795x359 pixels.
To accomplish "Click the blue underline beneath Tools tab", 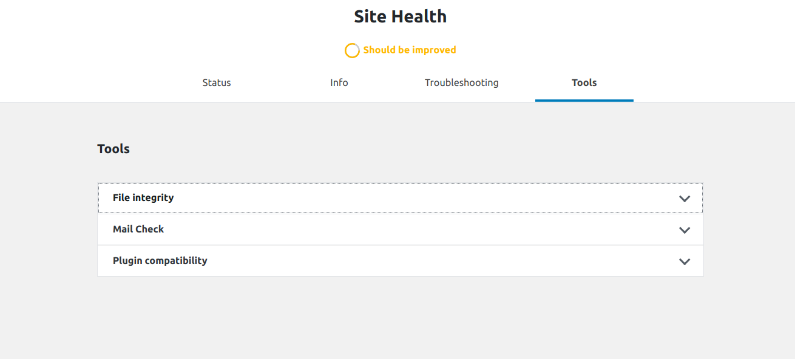I will [x=584, y=100].
